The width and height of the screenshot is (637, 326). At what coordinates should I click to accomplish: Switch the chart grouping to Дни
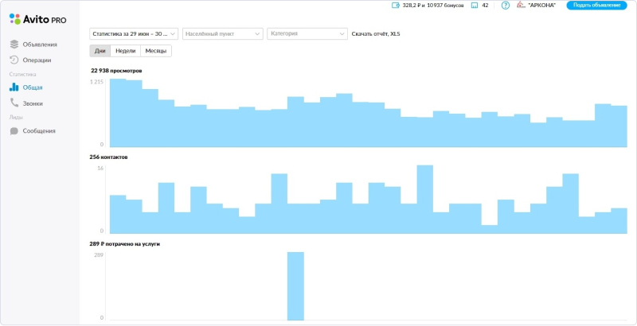(x=100, y=51)
